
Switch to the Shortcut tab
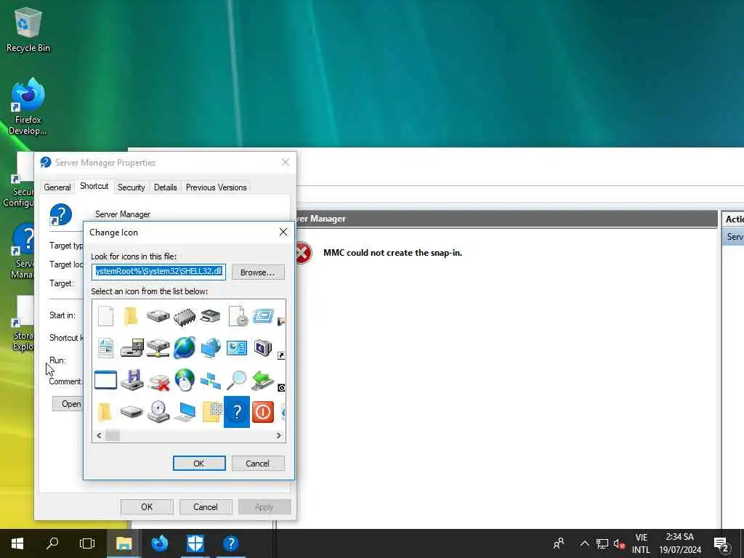coord(94,186)
